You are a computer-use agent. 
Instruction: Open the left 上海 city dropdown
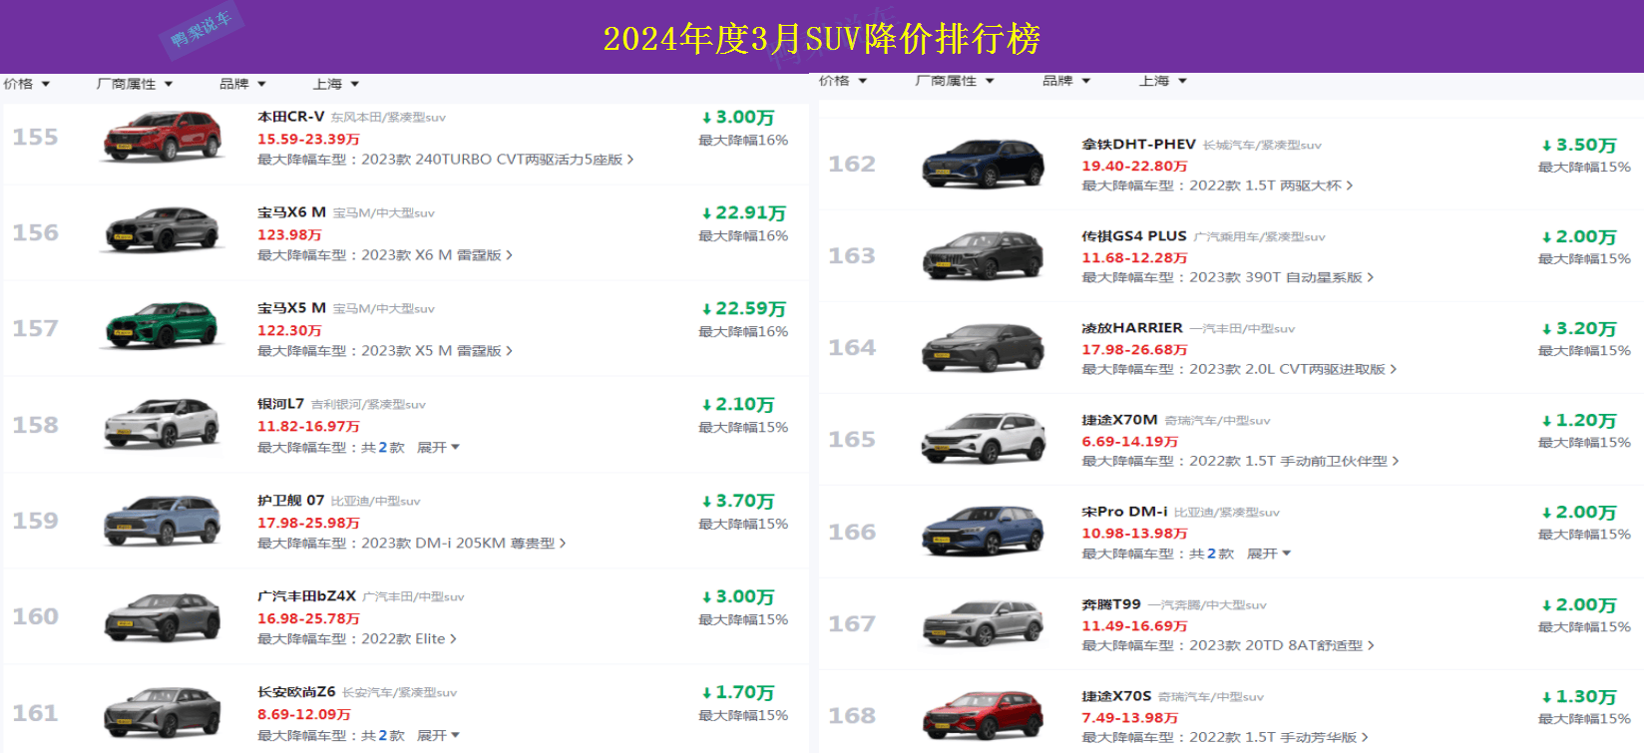tap(336, 85)
